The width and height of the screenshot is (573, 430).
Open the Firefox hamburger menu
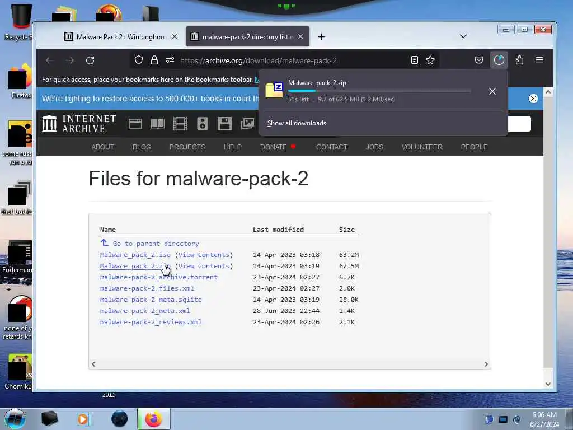[x=539, y=60]
